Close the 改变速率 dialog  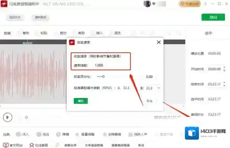click(159, 42)
